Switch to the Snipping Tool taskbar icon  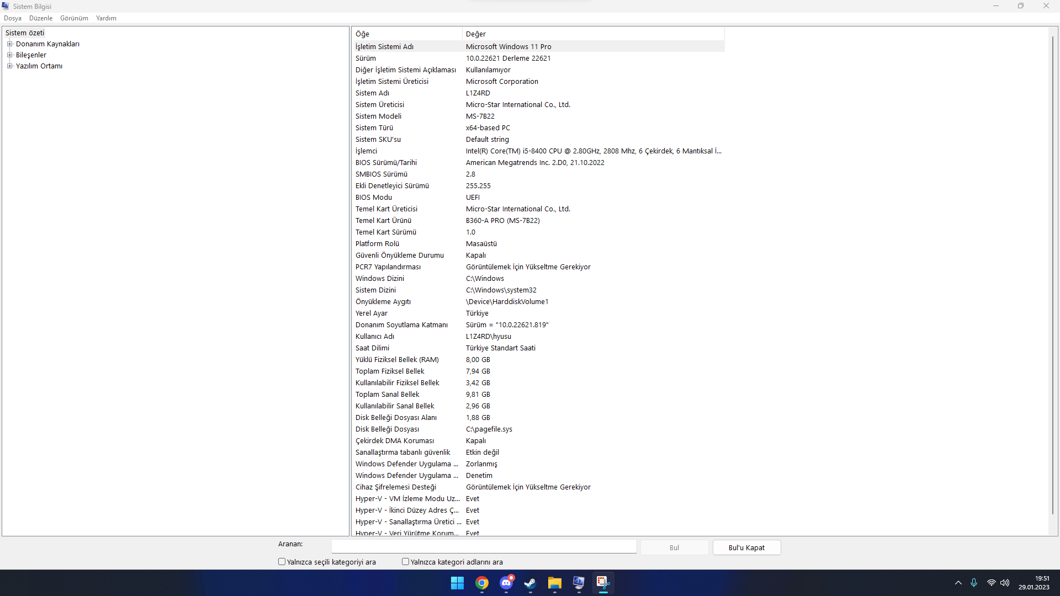603,583
